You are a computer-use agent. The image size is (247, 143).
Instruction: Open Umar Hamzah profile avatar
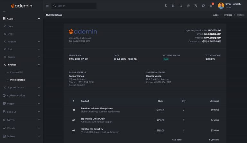[x=221, y=6]
